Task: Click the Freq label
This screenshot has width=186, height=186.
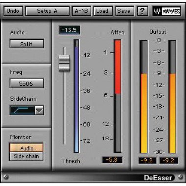Action: (x=16, y=72)
